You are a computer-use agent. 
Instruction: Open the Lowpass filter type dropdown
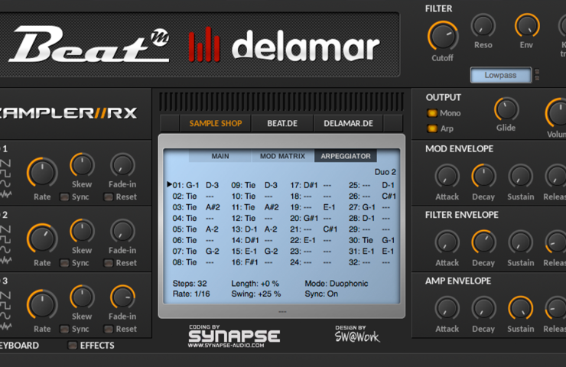point(500,75)
